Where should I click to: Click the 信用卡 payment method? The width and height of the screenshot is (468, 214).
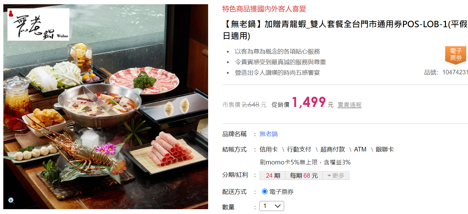(269, 149)
